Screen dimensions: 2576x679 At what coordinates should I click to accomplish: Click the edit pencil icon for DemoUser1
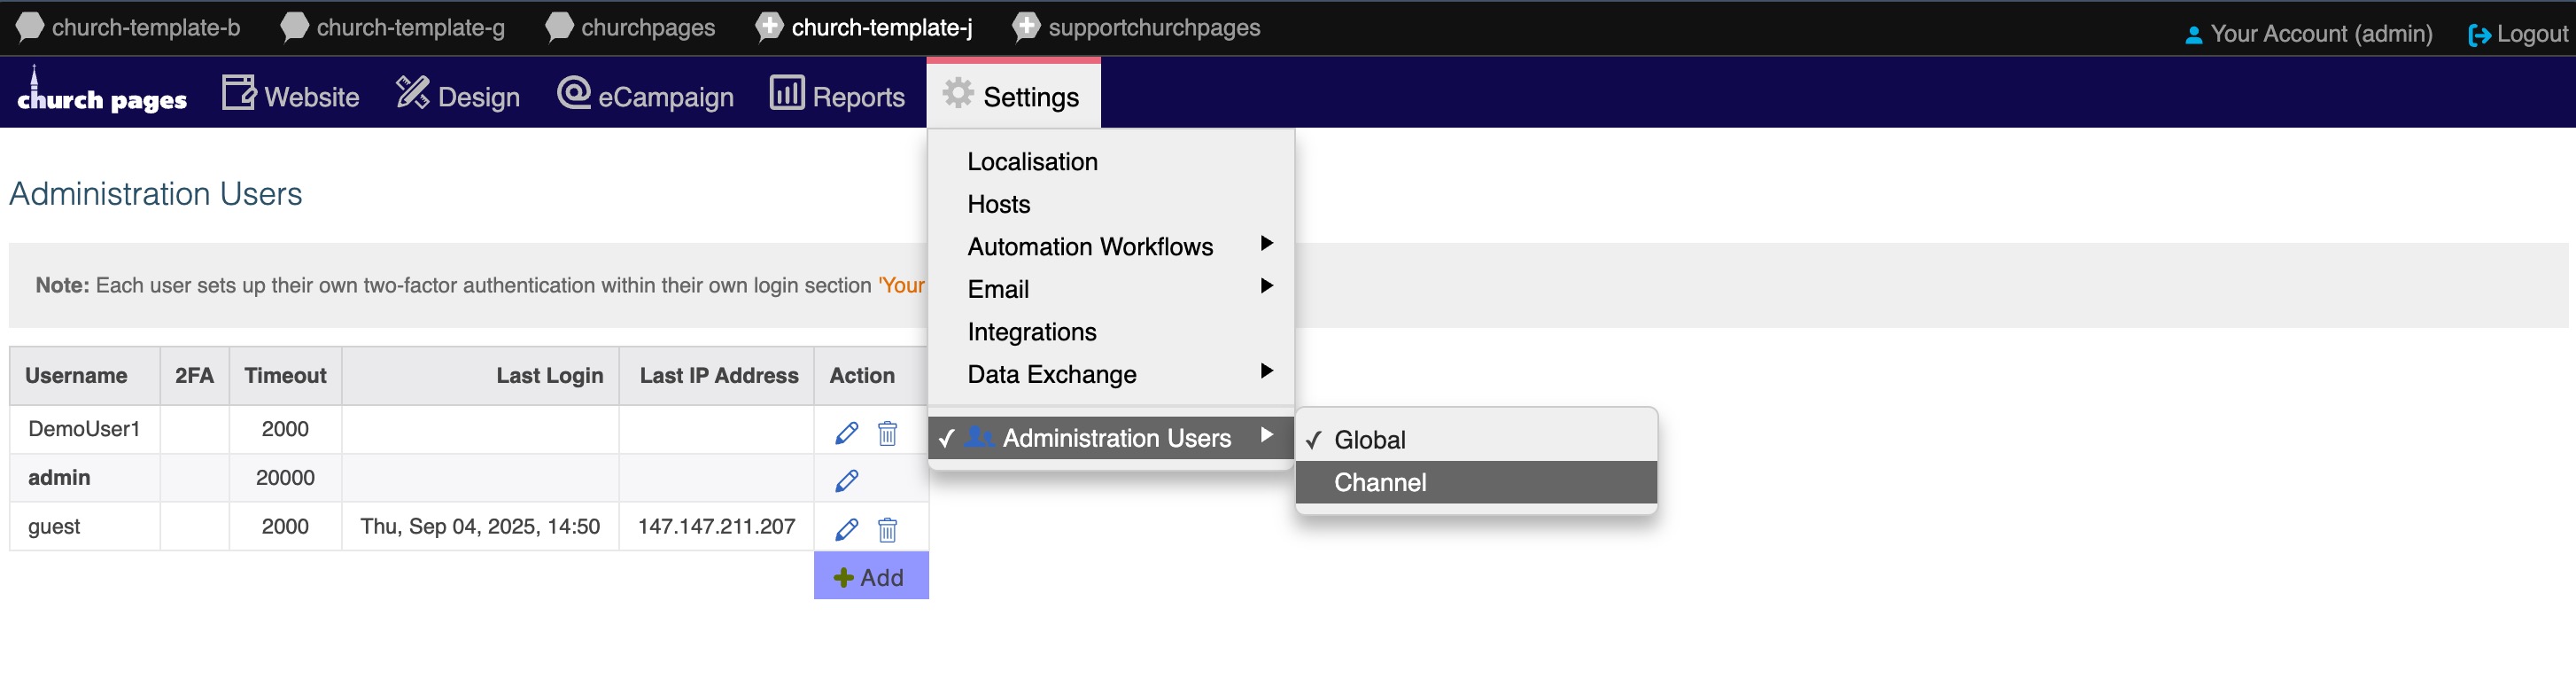click(846, 432)
